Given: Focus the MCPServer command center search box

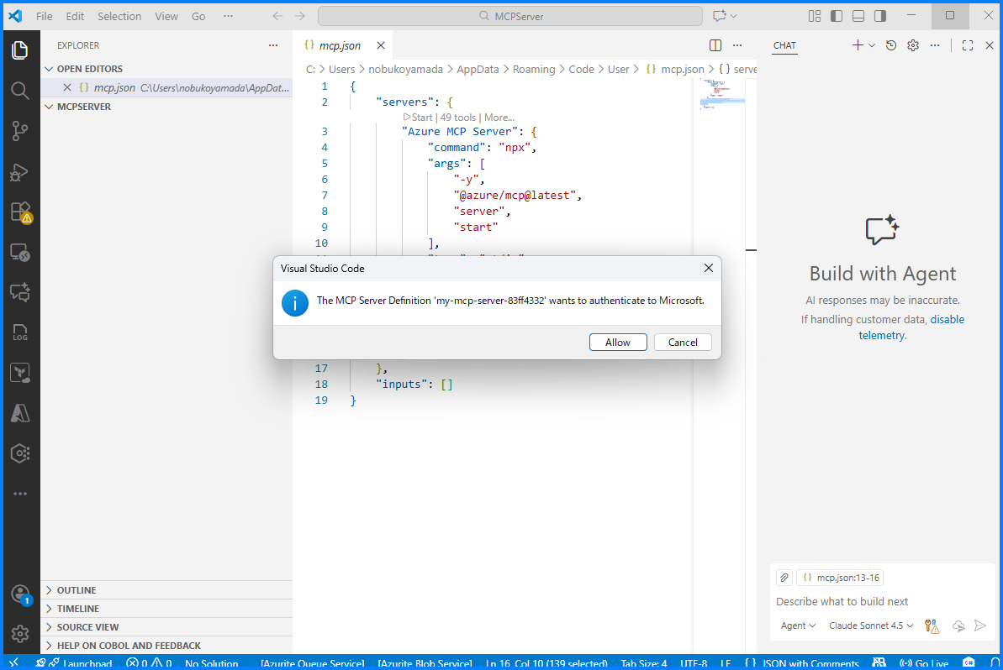Looking at the screenshot, I should pos(509,16).
